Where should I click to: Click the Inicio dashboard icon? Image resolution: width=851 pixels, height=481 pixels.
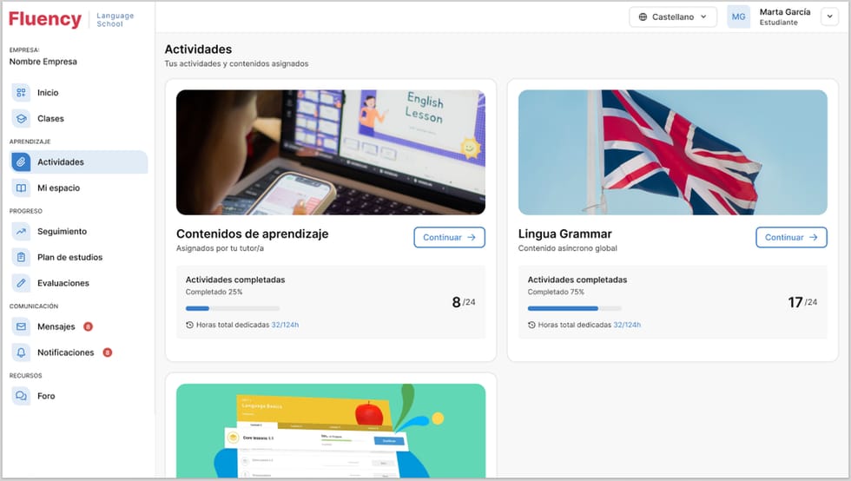tap(21, 92)
